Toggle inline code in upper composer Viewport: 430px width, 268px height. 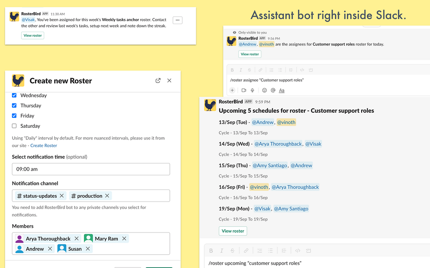[x=302, y=70]
